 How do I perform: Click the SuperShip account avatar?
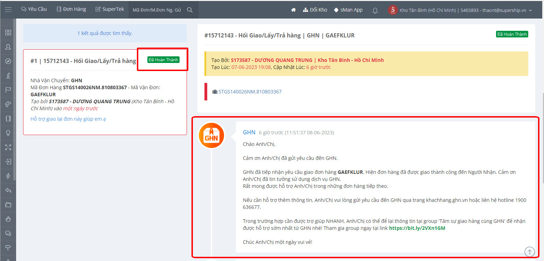[393, 10]
